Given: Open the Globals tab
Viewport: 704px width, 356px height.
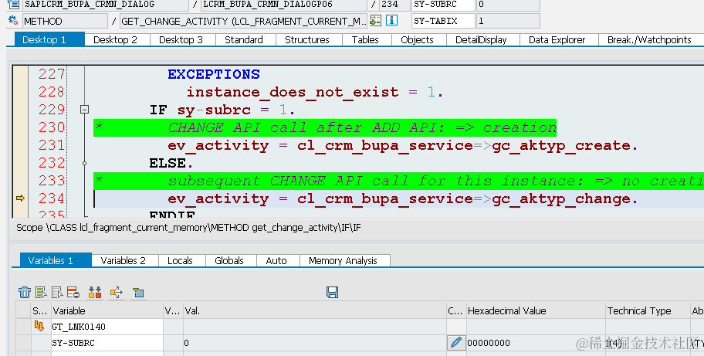Looking at the screenshot, I should (229, 260).
